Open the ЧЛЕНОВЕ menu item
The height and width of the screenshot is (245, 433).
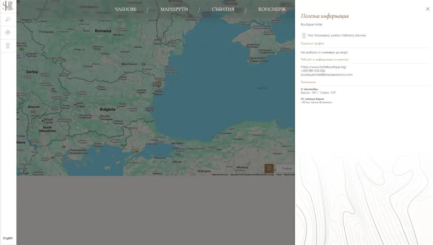[126, 9]
